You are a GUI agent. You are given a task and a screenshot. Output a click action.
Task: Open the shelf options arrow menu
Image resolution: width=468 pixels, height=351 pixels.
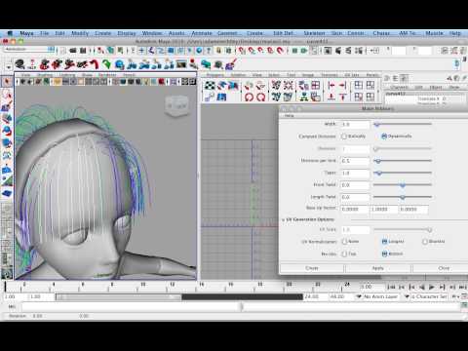(8, 67)
